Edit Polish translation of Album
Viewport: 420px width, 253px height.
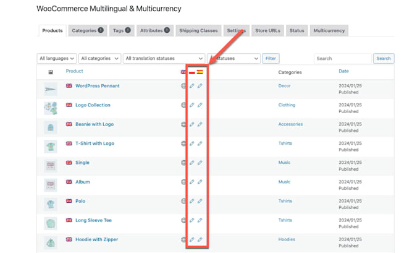point(192,182)
